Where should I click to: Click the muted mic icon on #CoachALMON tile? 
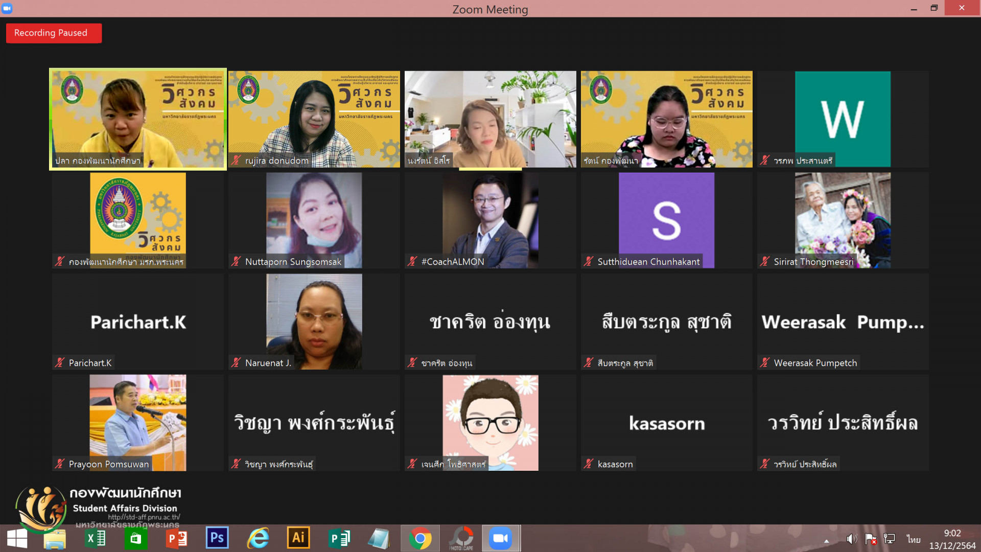coord(412,262)
